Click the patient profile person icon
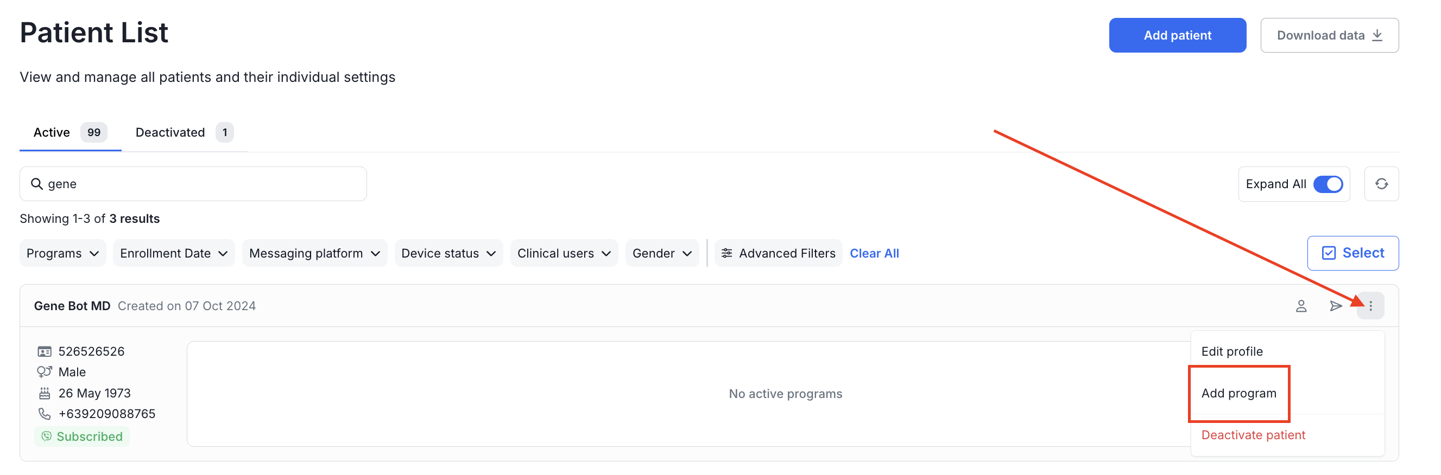1441x475 pixels. [1300, 306]
